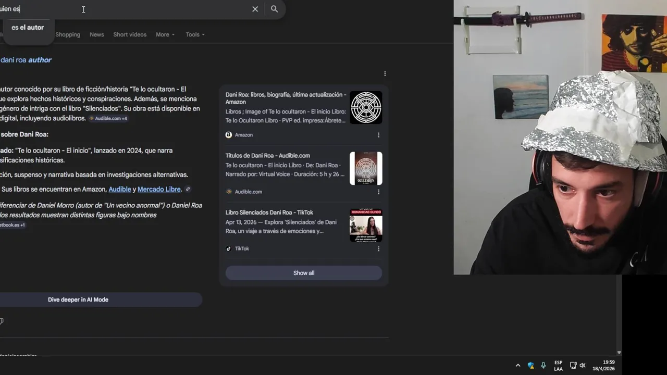Viewport: 667px width, 375px height.
Task: Open Títulos de Dani Roa Audible result
Action: (268, 156)
